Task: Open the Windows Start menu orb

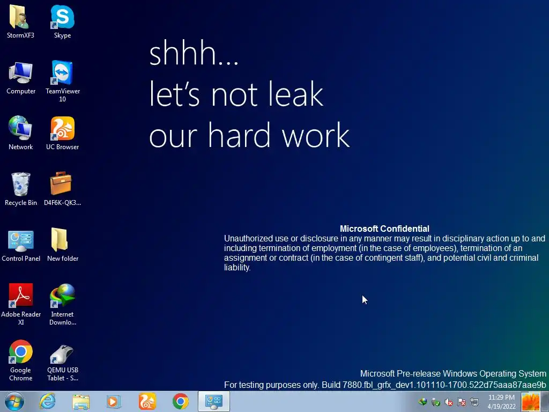Action: (x=14, y=401)
